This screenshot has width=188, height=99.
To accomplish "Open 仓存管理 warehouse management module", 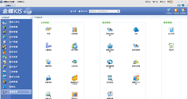I will [17, 37].
